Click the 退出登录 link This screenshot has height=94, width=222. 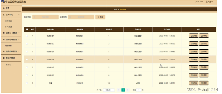(209, 2)
